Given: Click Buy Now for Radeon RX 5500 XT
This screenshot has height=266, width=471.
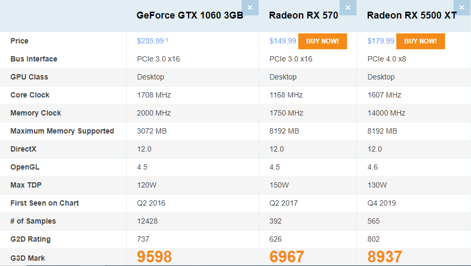Looking at the screenshot, I should tap(421, 41).
